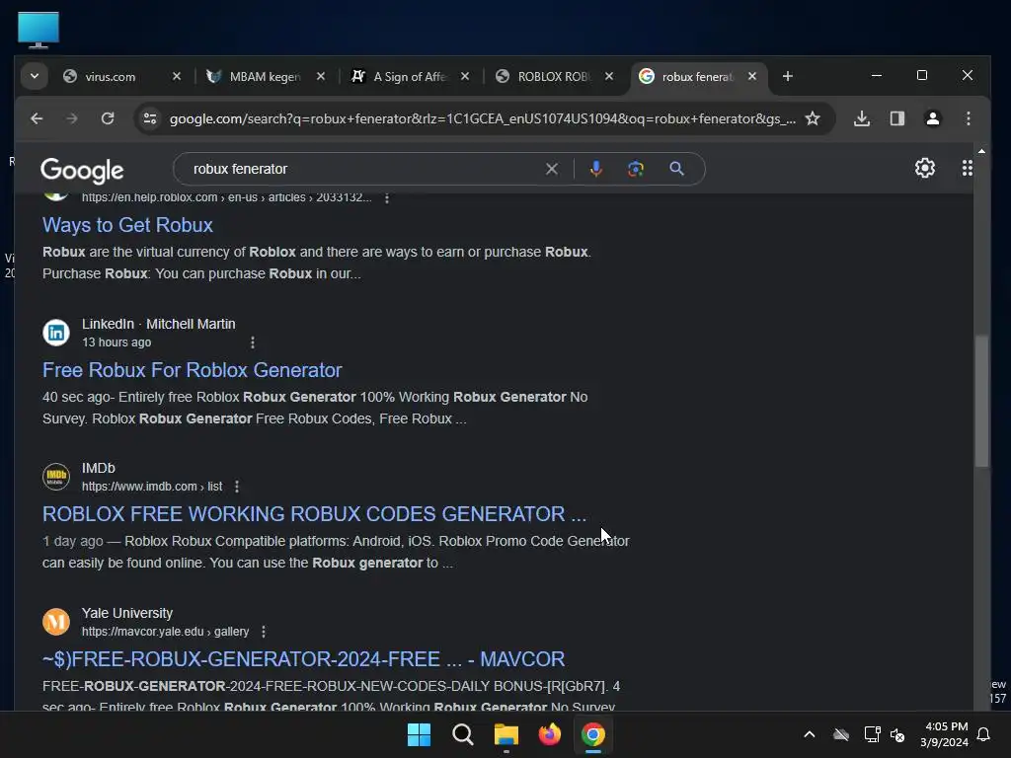Open the Chrome three-dot menu
The width and height of the screenshot is (1011, 758).
pyautogui.click(x=968, y=118)
